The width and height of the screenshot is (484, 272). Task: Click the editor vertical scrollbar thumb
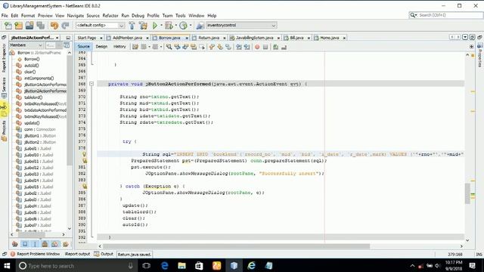[x=467, y=193]
